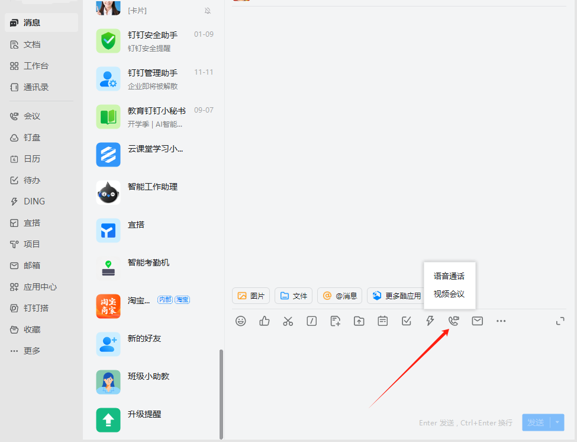
Task: Expand the ... more tools menu in the toolbar
Action: 501,321
